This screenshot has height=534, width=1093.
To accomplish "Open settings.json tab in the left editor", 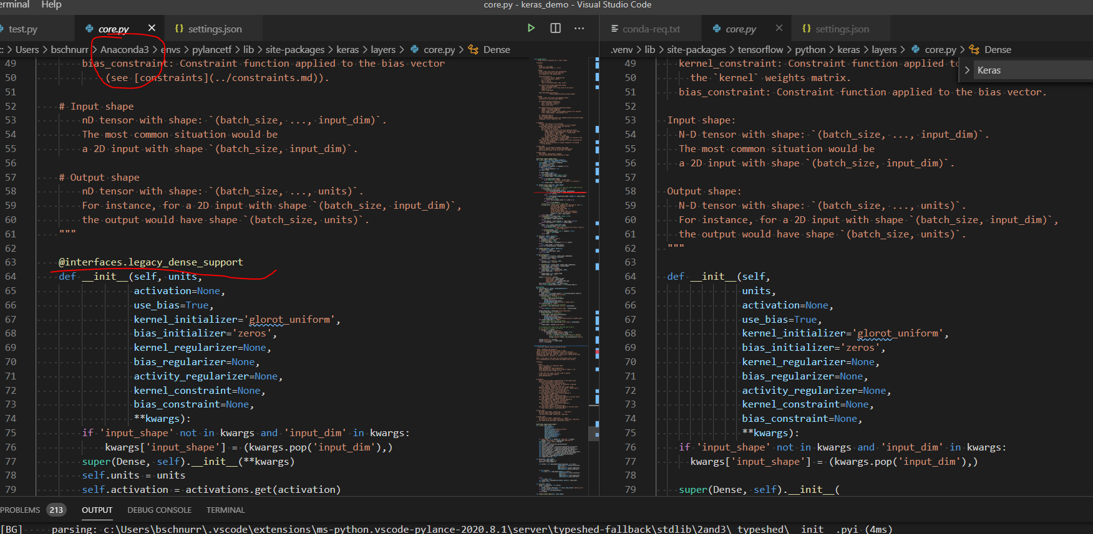I will tap(214, 29).
